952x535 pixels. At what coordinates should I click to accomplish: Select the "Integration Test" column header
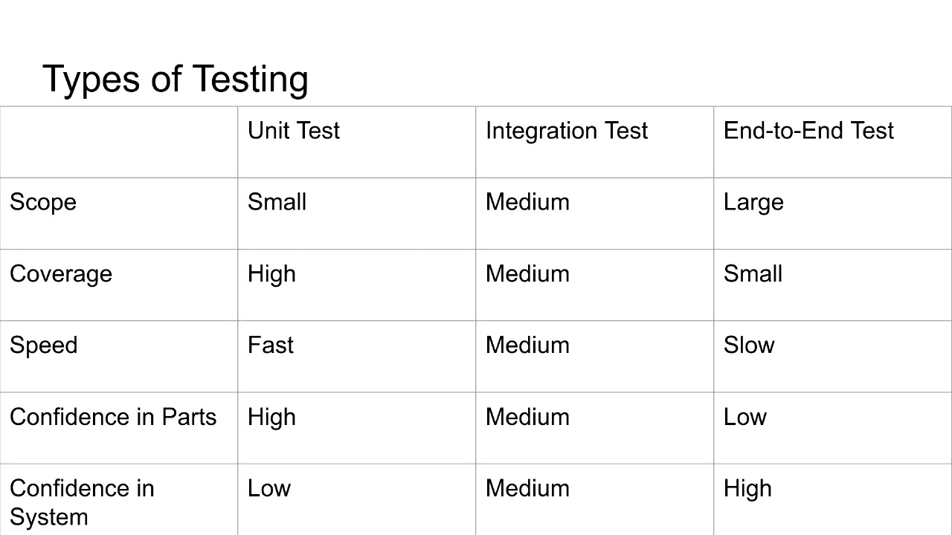coord(566,131)
